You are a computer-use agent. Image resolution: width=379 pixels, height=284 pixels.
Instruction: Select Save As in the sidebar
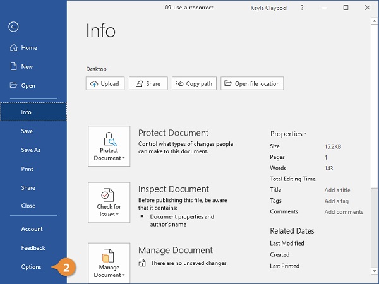(x=31, y=150)
